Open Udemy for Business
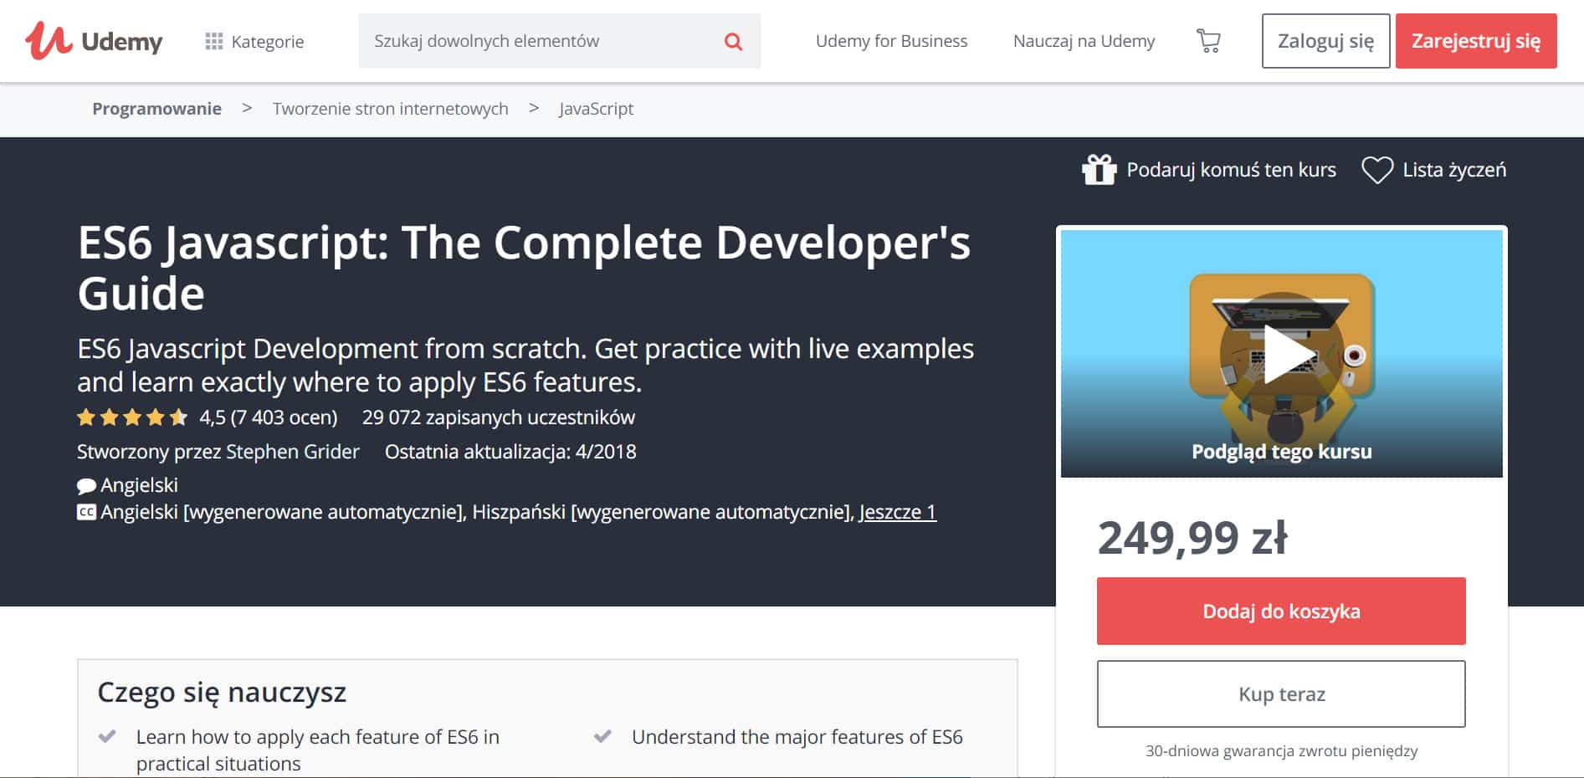This screenshot has height=778, width=1584. point(891,41)
